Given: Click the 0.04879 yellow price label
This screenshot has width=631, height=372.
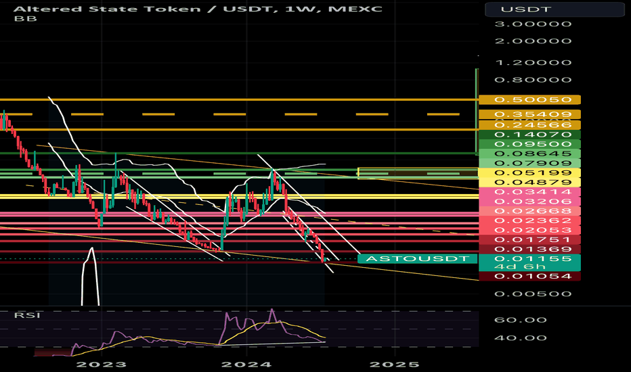Looking at the screenshot, I should click(x=529, y=182).
